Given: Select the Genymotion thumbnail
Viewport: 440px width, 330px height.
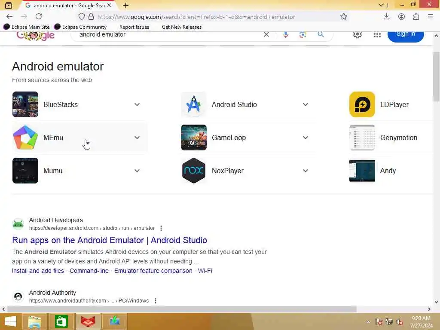Looking at the screenshot, I should (x=362, y=138).
